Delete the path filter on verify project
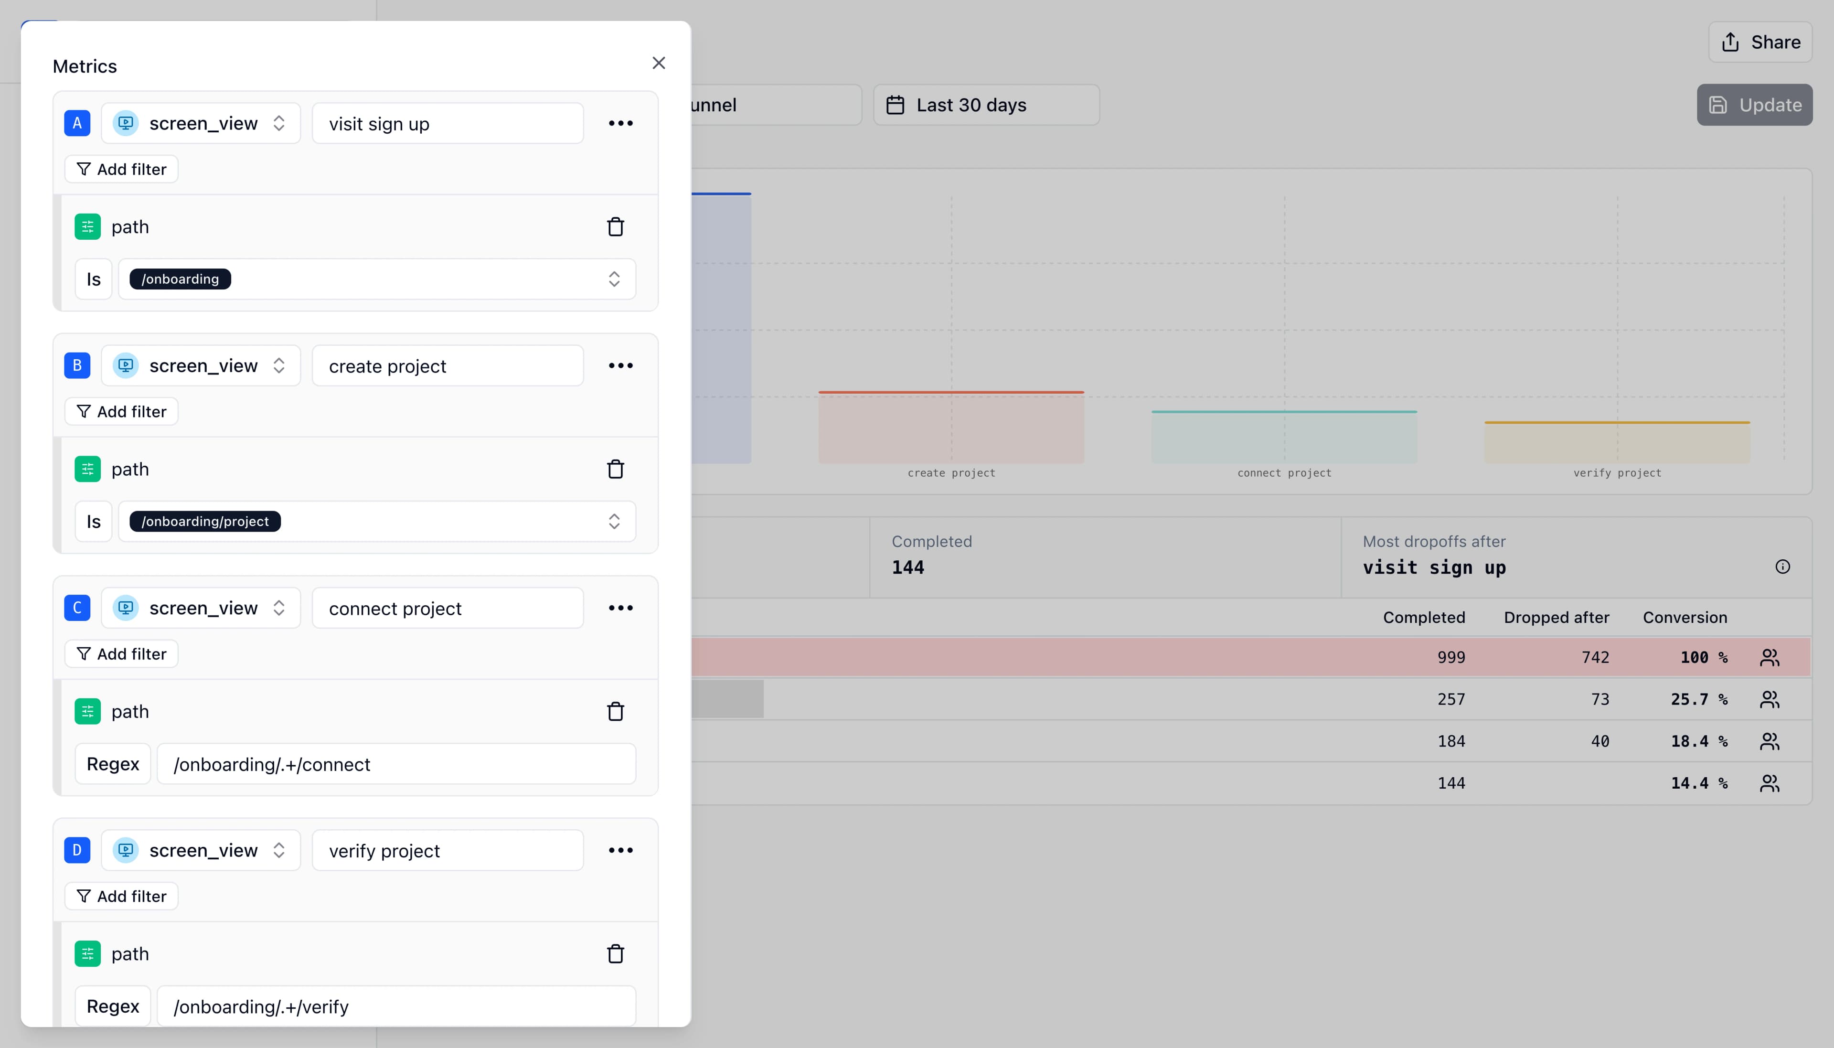Viewport: 1834px width, 1048px height. coord(616,953)
